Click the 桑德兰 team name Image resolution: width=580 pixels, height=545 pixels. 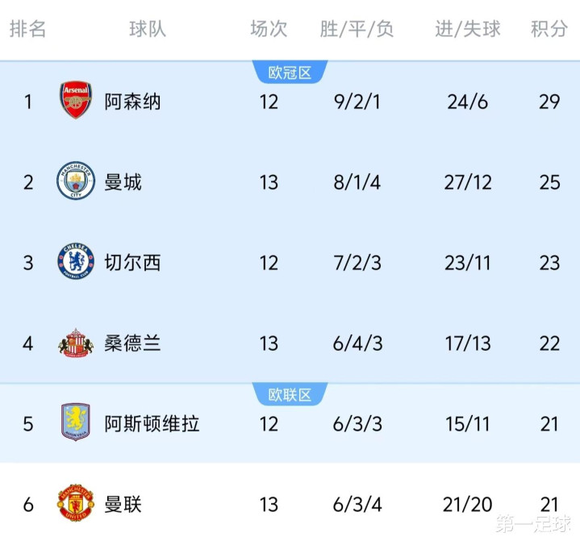(133, 343)
